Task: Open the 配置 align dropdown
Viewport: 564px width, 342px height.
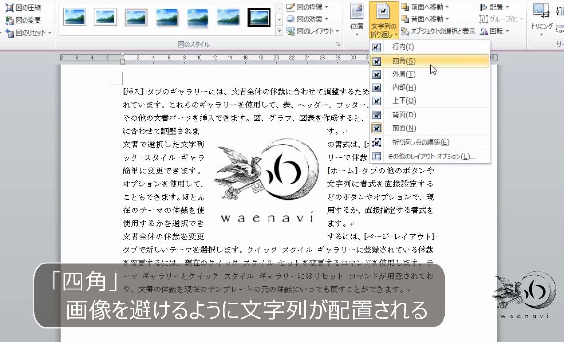Action: 494,7
